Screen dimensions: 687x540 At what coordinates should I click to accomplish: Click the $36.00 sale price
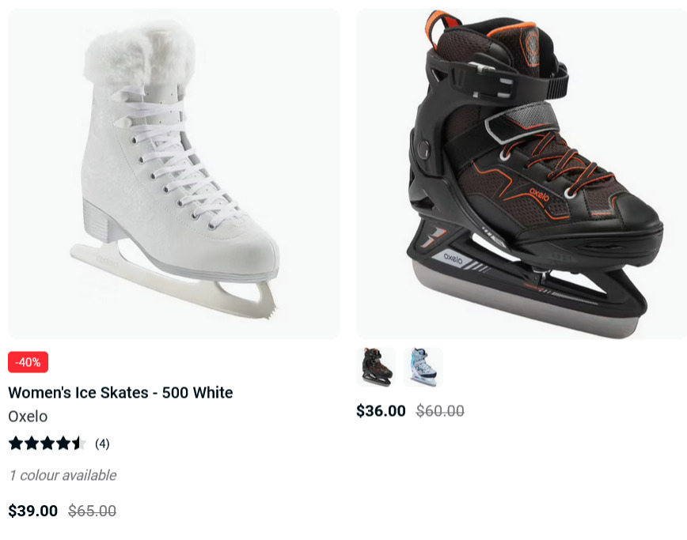[381, 411]
